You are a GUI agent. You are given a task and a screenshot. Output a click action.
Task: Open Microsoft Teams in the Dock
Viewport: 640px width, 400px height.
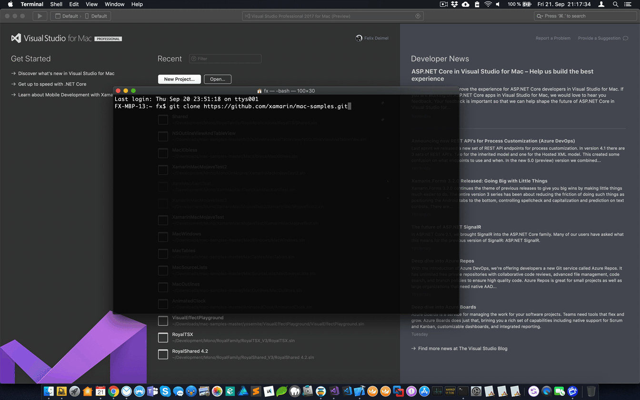[x=152, y=391]
